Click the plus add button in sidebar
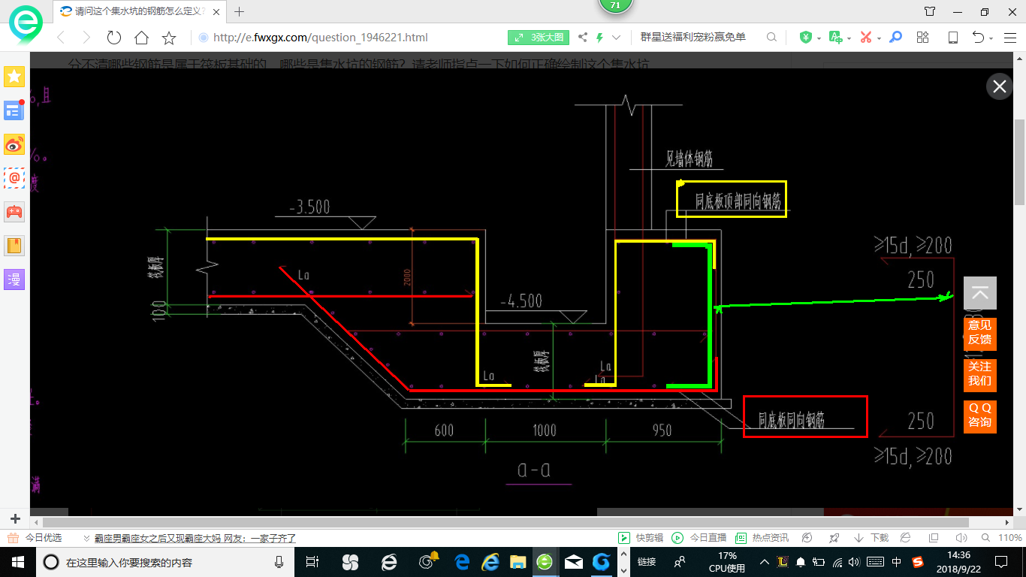 click(x=15, y=518)
